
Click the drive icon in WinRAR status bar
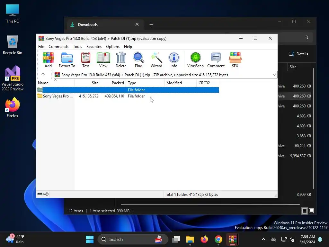[40, 194]
